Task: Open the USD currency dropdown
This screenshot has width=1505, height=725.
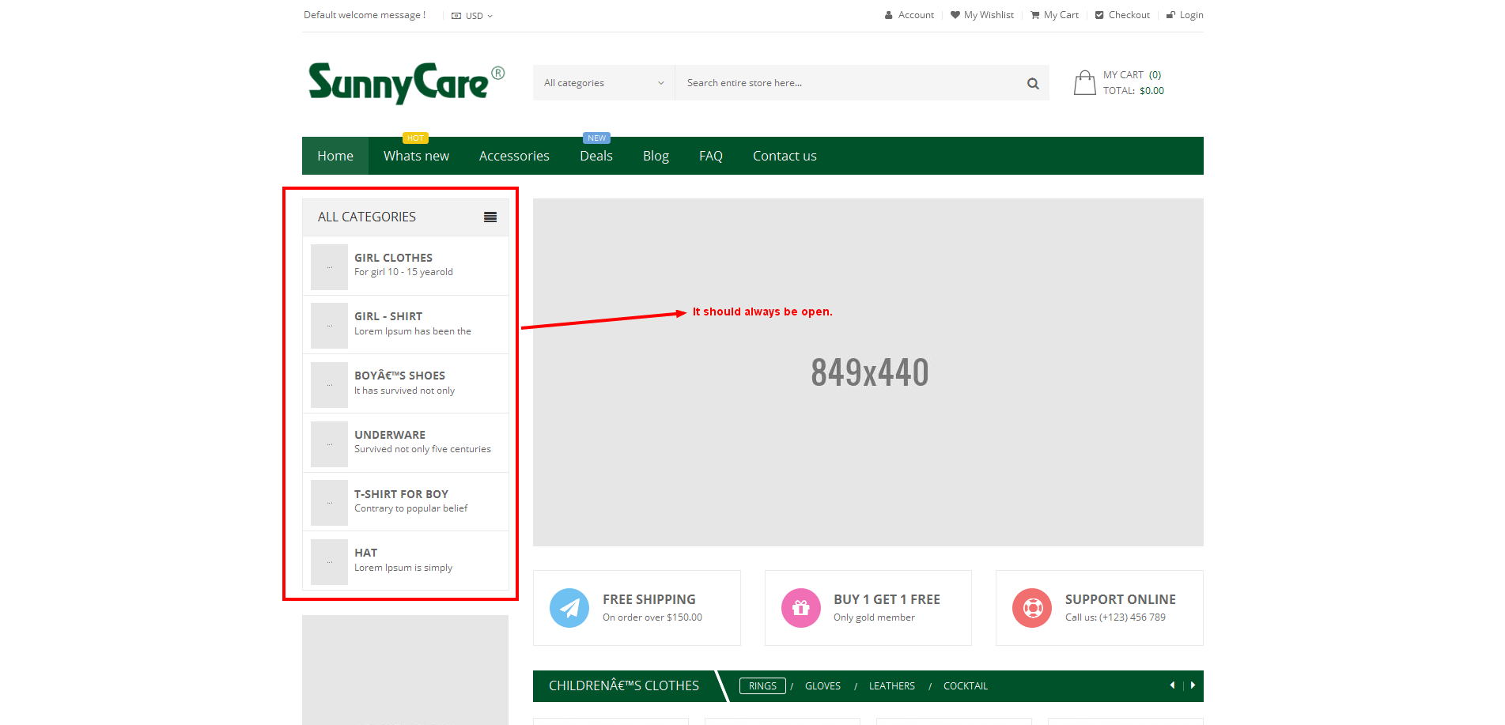Action: [x=473, y=16]
